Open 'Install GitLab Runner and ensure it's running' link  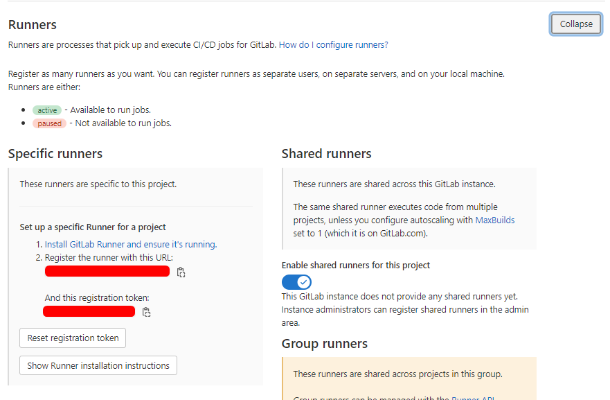tap(131, 244)
